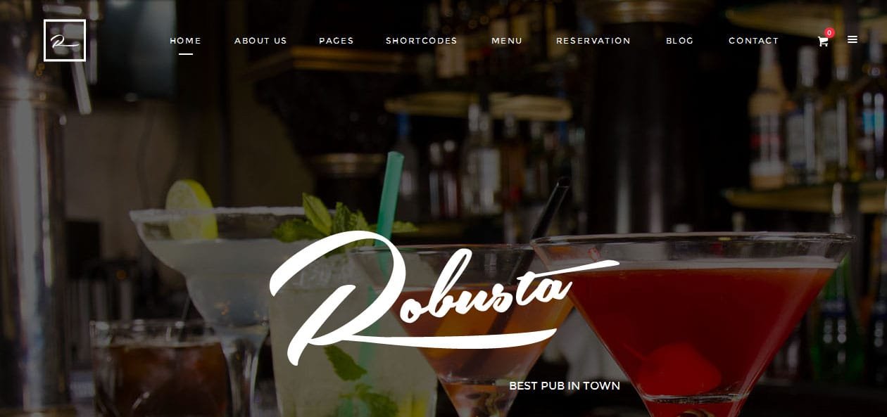The image size is (887, 417).
Task: Open the shopping cart icon
Action: [x=822, y=41]
